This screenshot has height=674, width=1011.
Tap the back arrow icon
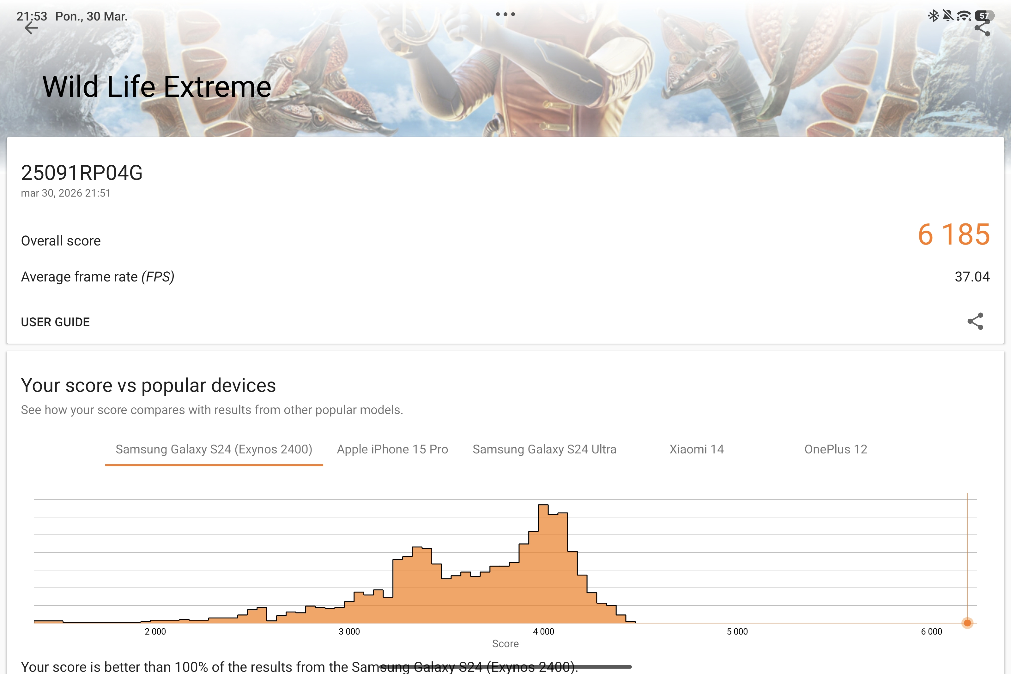coord(31,28)
